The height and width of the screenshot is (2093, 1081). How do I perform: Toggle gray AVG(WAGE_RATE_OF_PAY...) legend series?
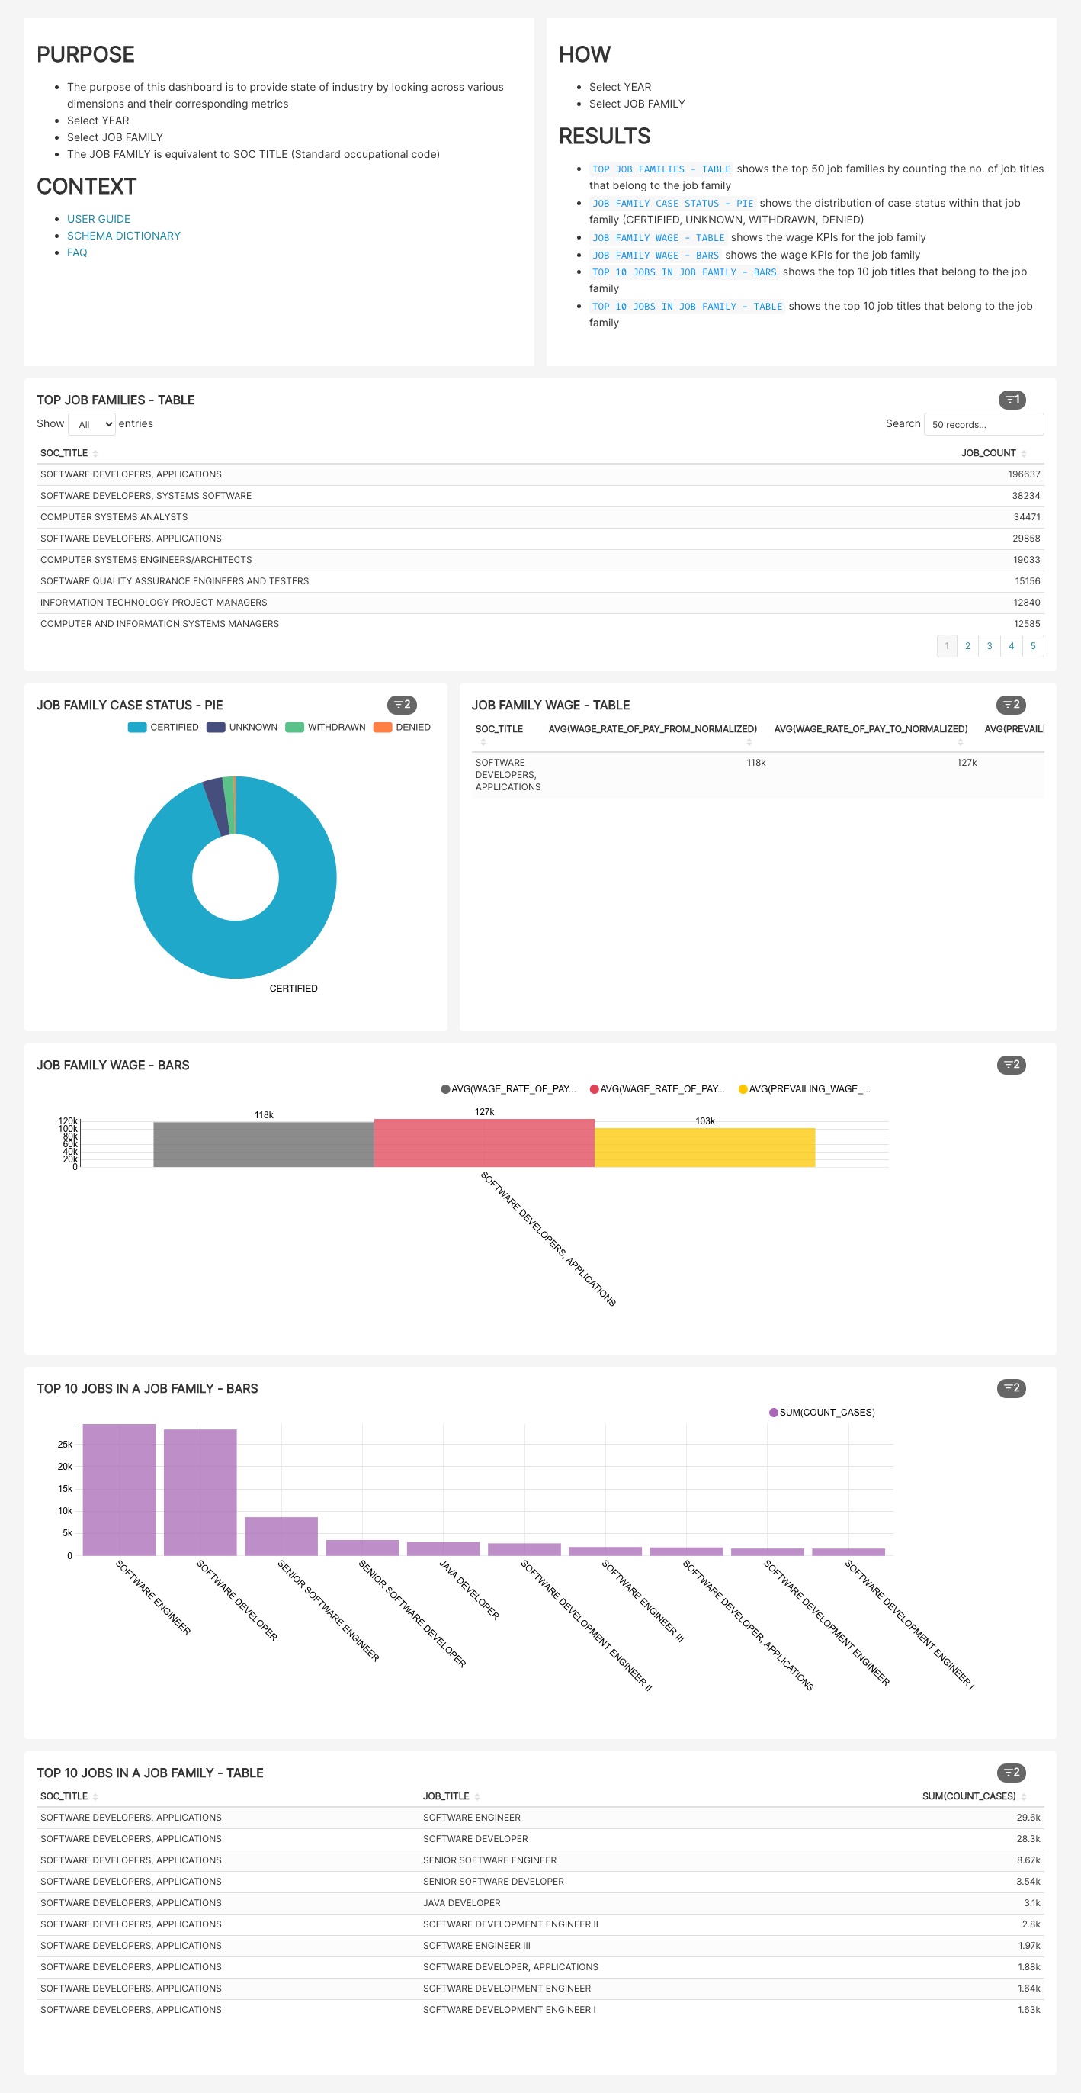tap(508, 1088)
